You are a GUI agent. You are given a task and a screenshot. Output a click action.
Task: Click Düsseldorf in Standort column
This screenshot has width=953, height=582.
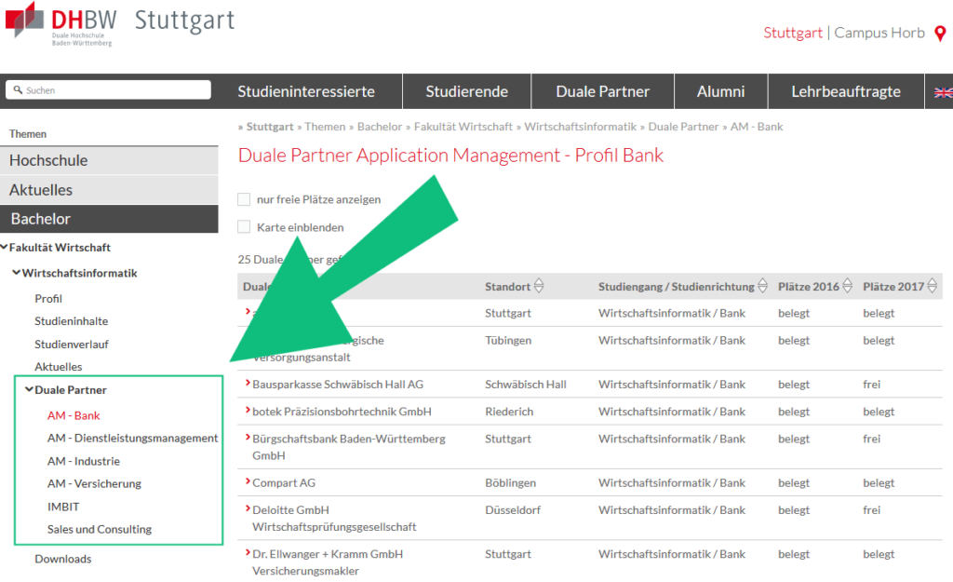coord(513,510)
